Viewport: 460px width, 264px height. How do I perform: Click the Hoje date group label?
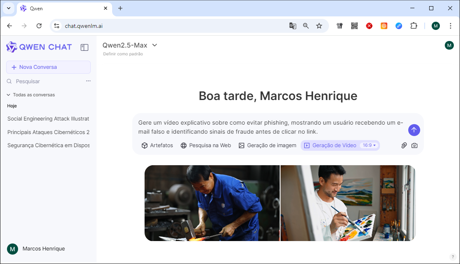(x=12, y=106)
